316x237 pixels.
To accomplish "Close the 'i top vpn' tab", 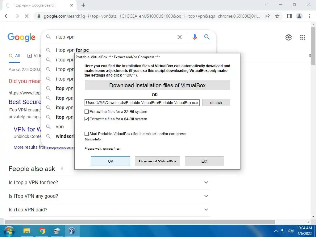I will click(72, 5).
